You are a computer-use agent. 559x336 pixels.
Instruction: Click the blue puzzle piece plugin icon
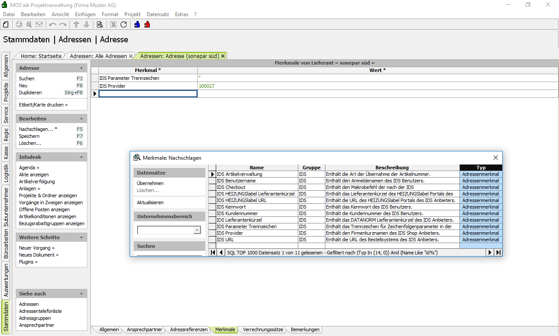(137, 24)
